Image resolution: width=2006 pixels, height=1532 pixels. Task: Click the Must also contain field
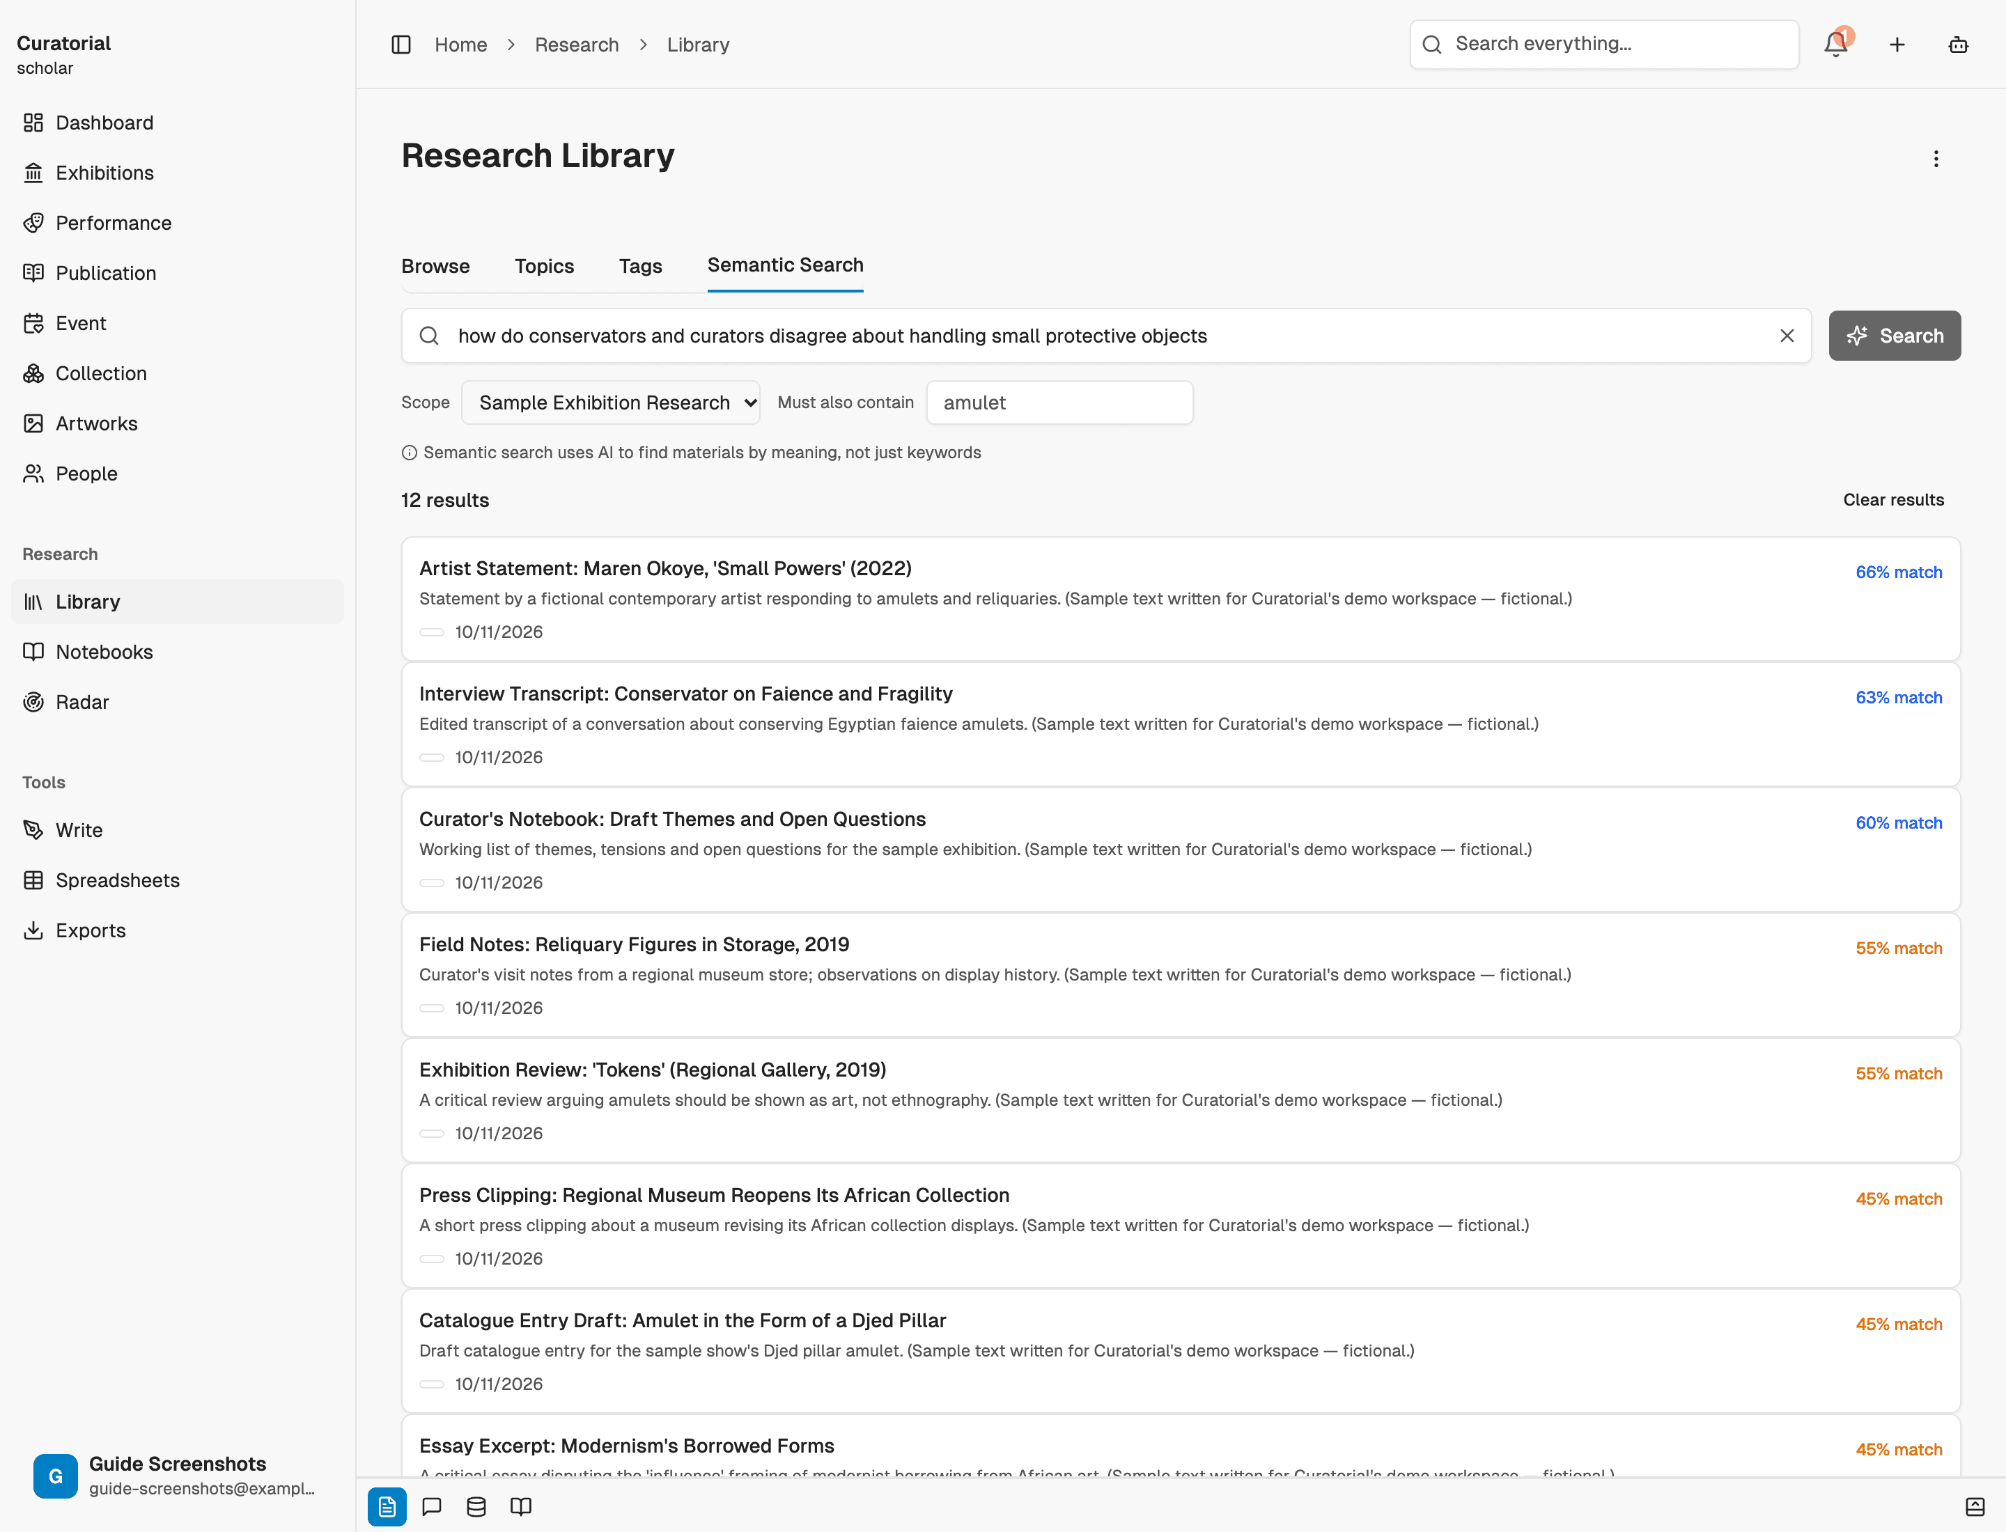point(1060,402)
